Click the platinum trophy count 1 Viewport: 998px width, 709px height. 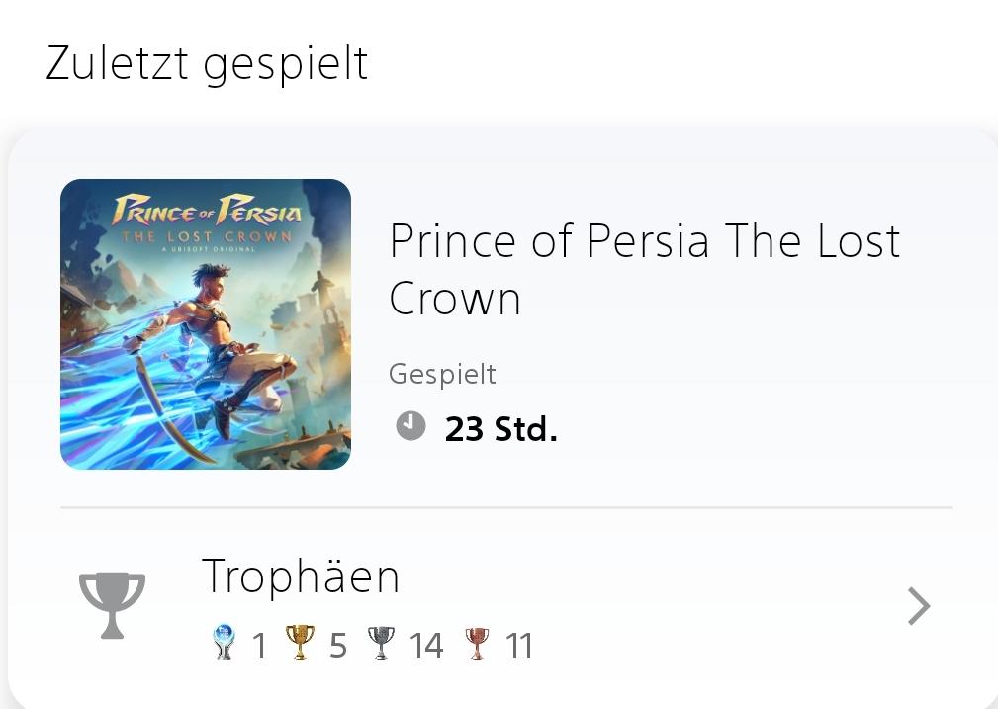(x=259, y=646)
